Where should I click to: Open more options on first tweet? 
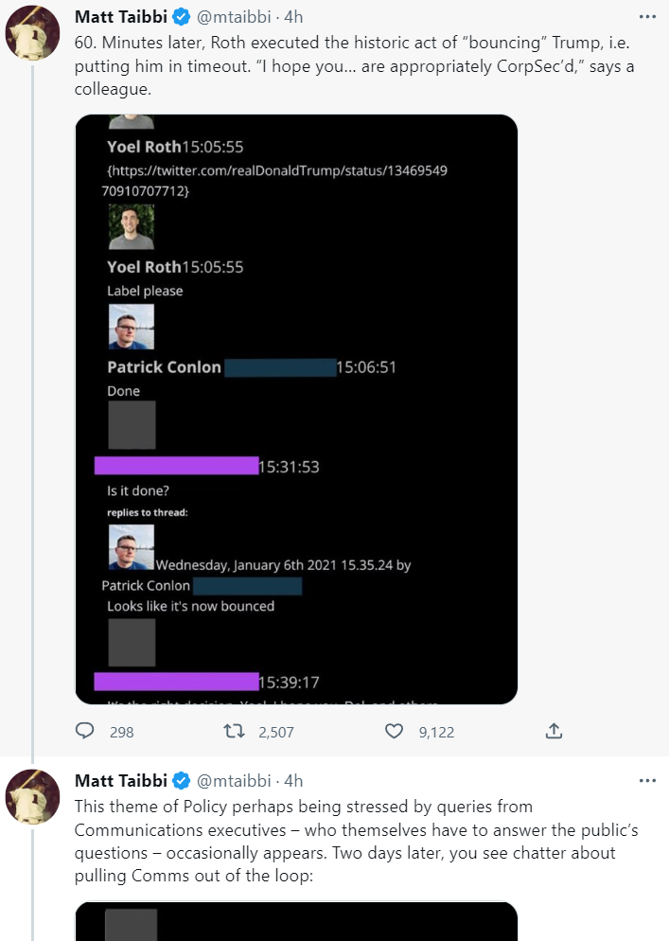647,17
